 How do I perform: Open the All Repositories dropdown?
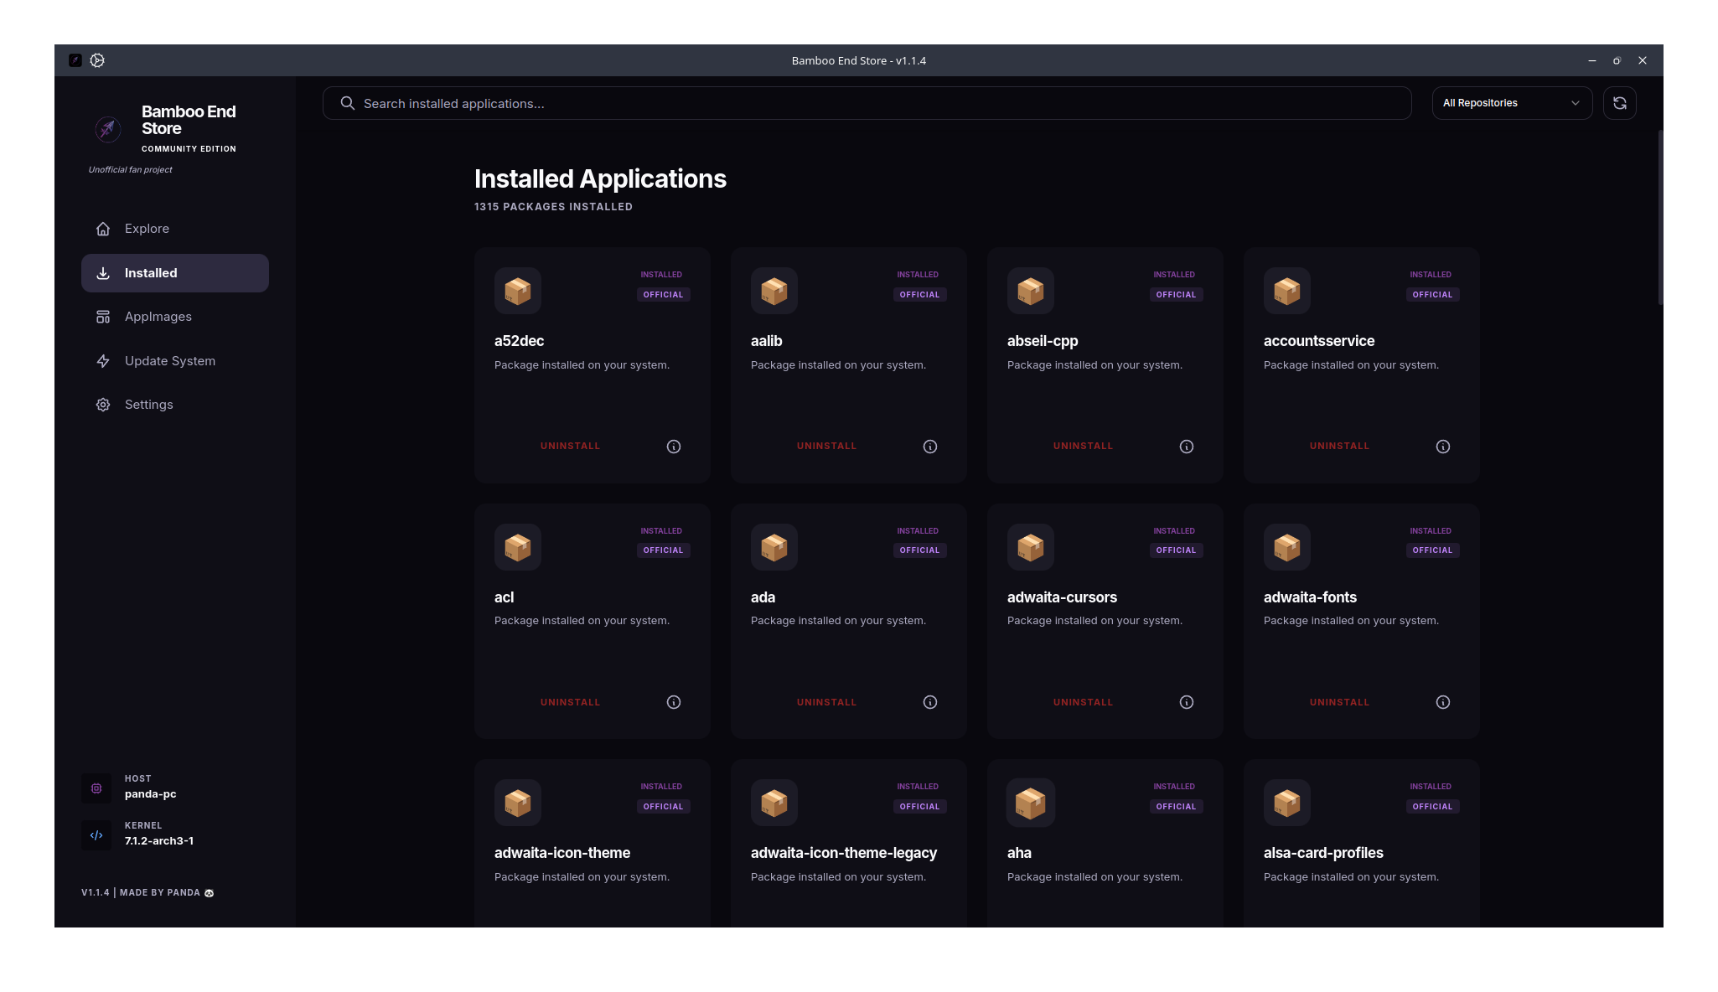click(x=1512, y=103)
